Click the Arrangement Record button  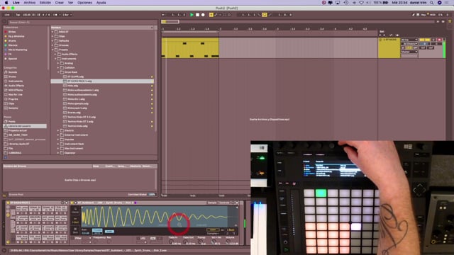click(203, 15)
